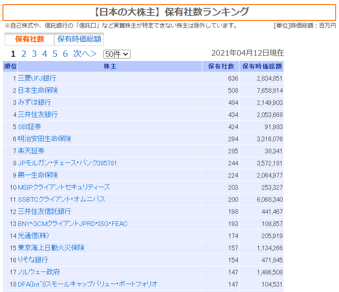View 東京海上日動火災保険 holdings
339x292 pixels.
coord(51,248)
